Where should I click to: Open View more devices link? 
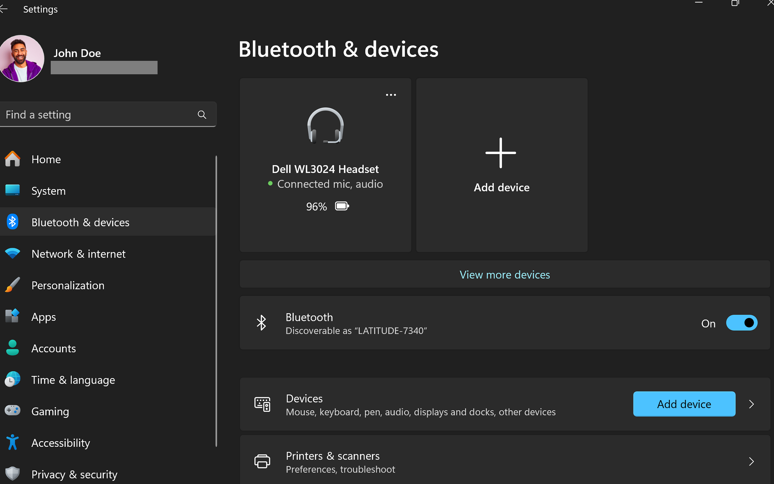[x=505, y=275]
